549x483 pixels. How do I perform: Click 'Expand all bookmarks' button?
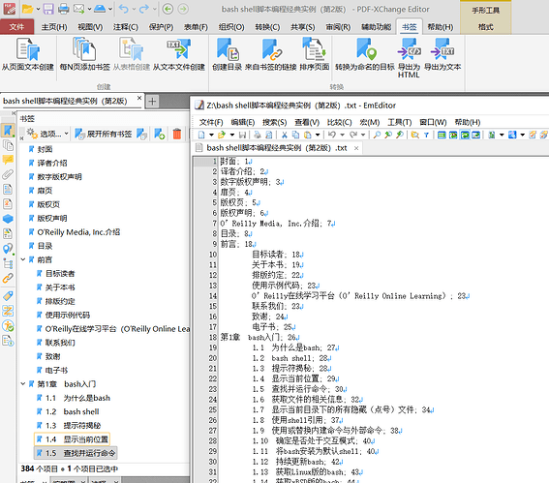(x=104, y=134)
